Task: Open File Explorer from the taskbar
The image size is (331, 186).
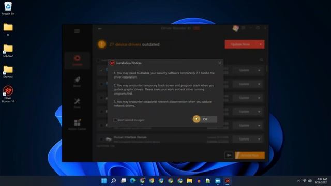Action: [x=189, y=181]
